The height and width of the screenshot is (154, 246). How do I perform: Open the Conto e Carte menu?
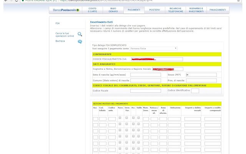pos(92,10)
